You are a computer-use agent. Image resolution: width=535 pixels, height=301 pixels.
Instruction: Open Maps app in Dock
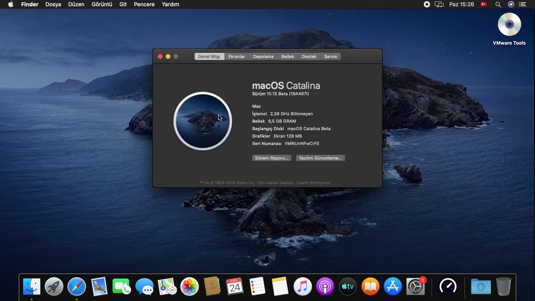coord(167,287)
